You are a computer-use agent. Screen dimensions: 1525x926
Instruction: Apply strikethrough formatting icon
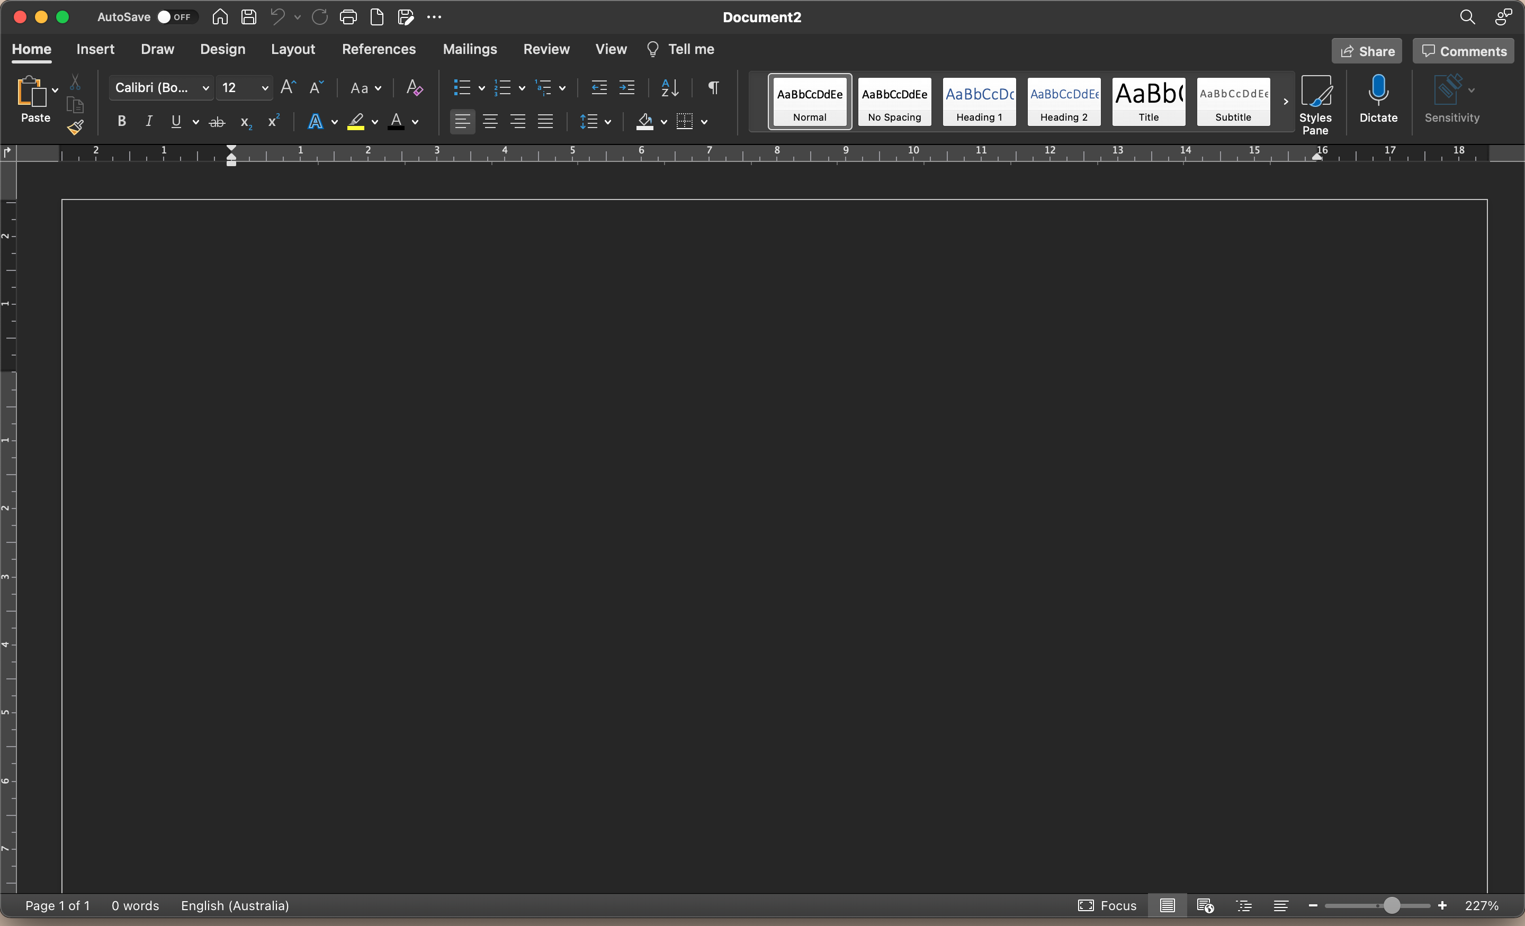click(x=217, y=122)
